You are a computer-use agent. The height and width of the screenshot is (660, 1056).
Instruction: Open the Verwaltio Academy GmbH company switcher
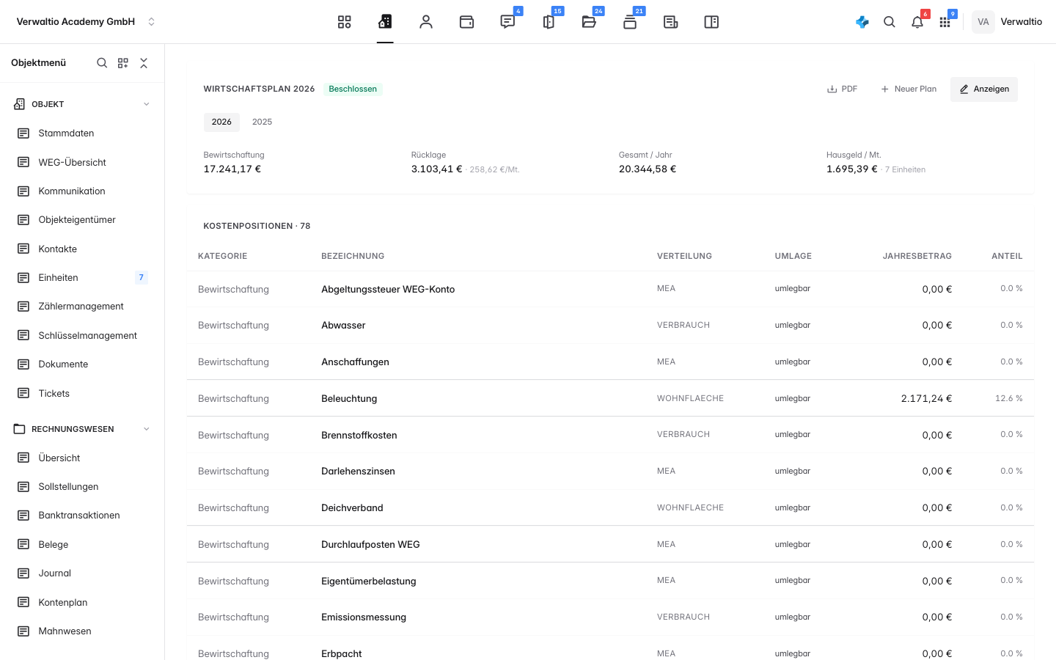[86, 22]
